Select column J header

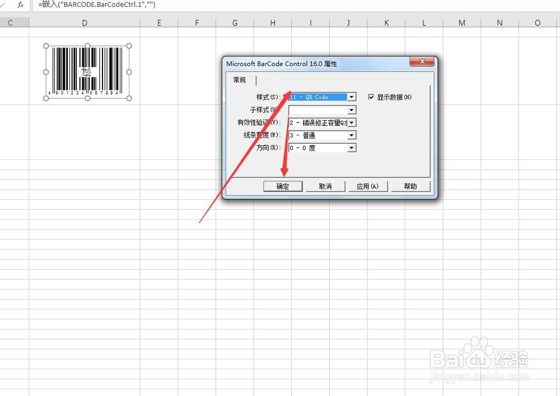point(348,23)
